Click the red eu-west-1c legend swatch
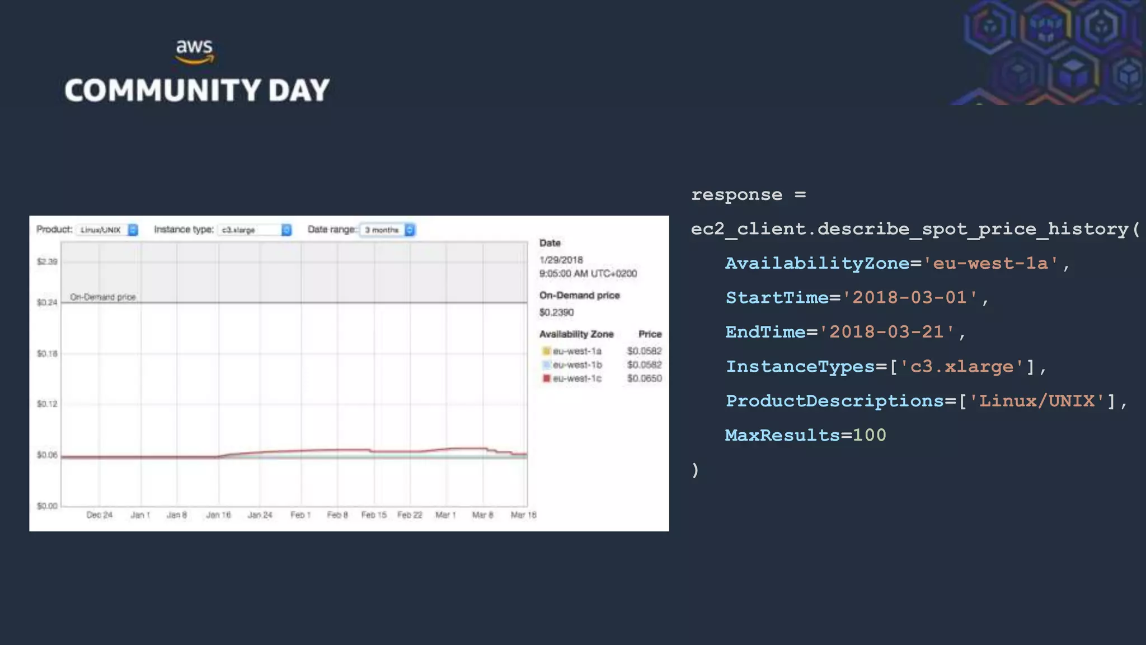The width and height of the screenshot is (1146, 645). point(546,378)
